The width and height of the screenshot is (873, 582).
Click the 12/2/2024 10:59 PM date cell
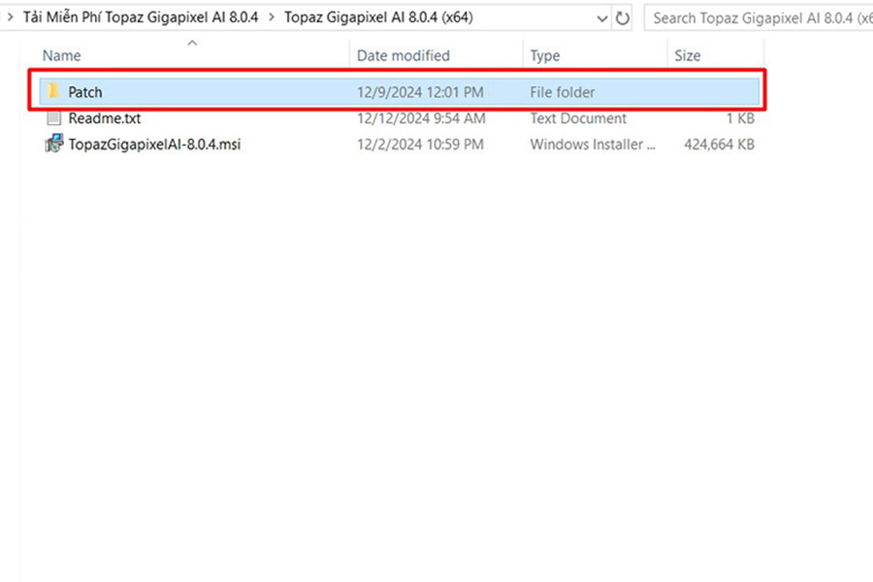click(420, 145)
